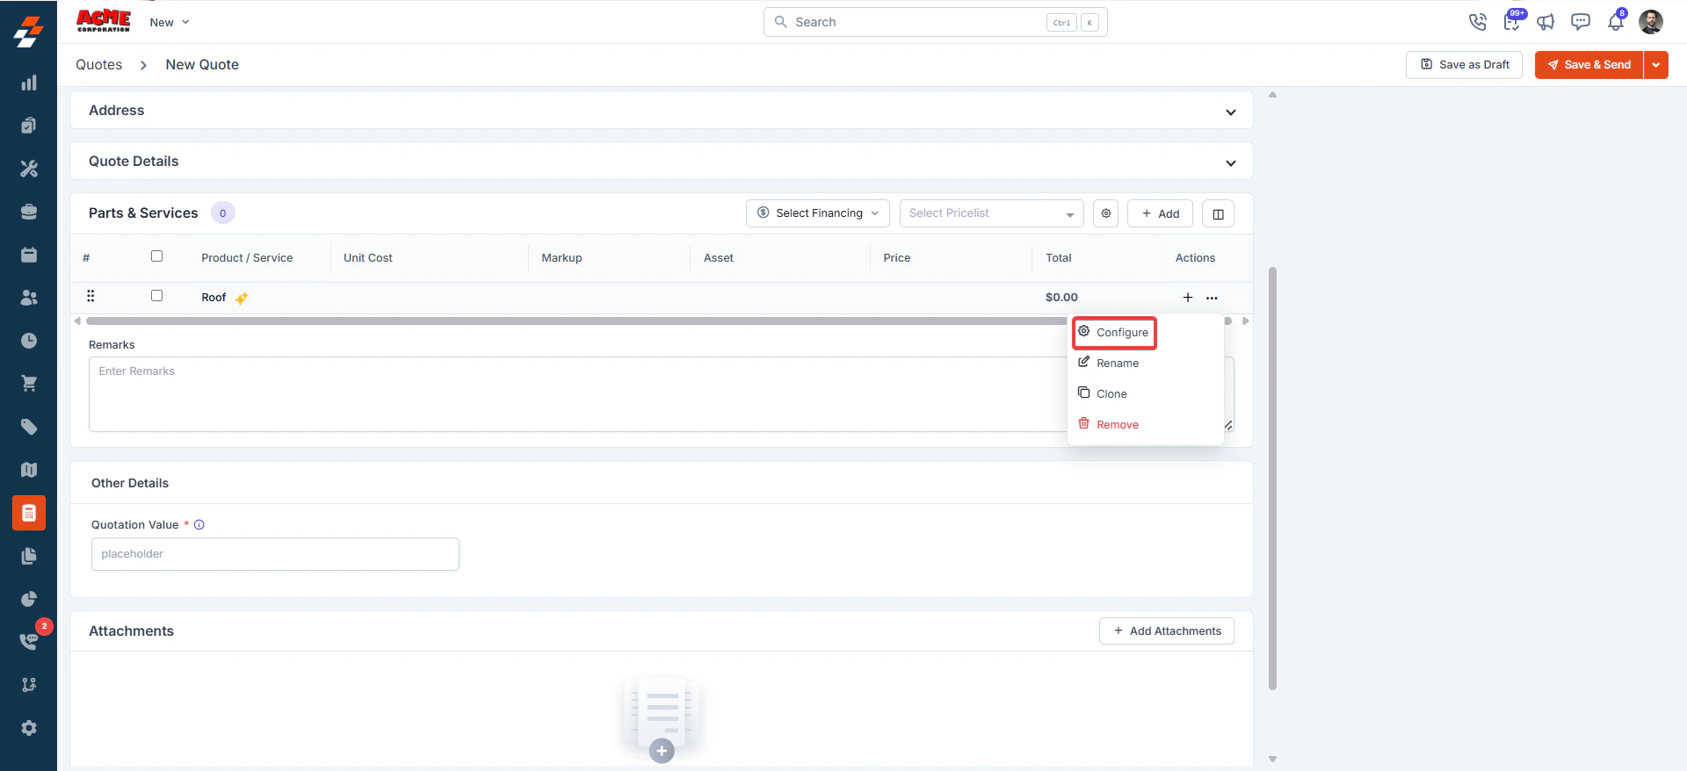This screenshot has height=771, width=1687.
Task: Open the Select Pricelist dropdown
Action: [991, 213]
